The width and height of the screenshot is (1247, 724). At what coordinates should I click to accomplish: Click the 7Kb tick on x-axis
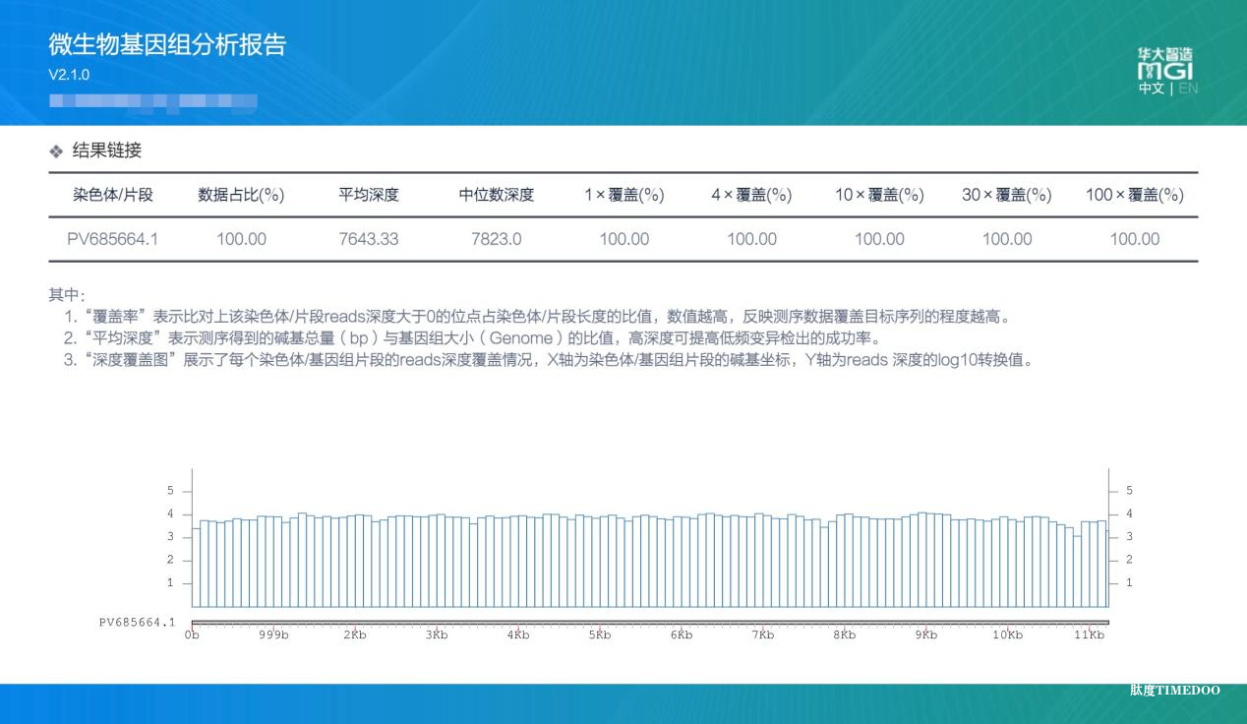click(762, 635)
